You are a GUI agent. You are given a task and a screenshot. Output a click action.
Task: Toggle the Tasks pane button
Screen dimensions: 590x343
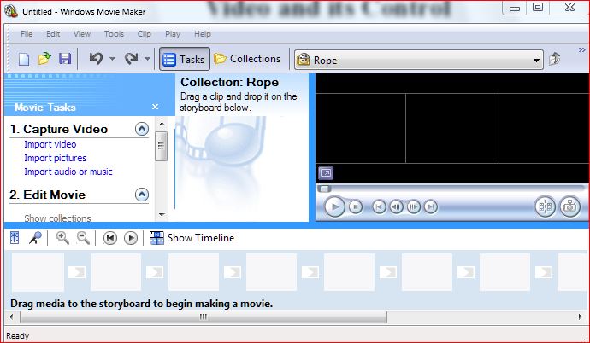coord(185,59)
